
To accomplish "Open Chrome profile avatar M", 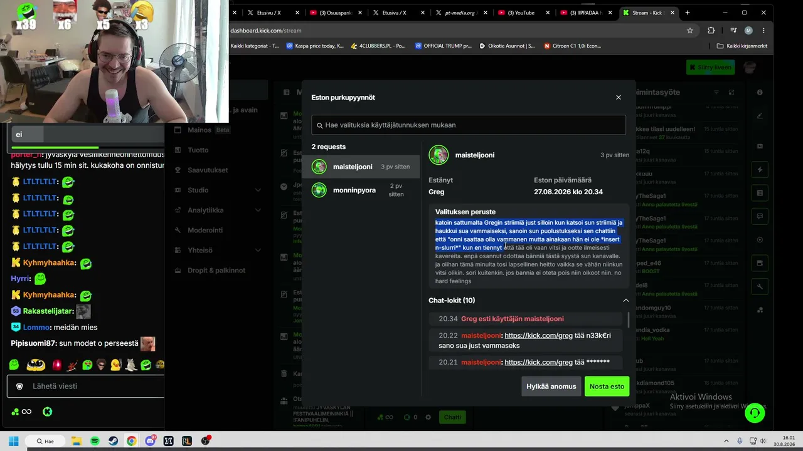I will [748, 30].
